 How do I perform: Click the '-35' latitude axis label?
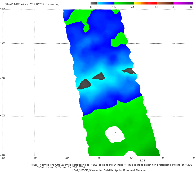click(x=3, y=116)
